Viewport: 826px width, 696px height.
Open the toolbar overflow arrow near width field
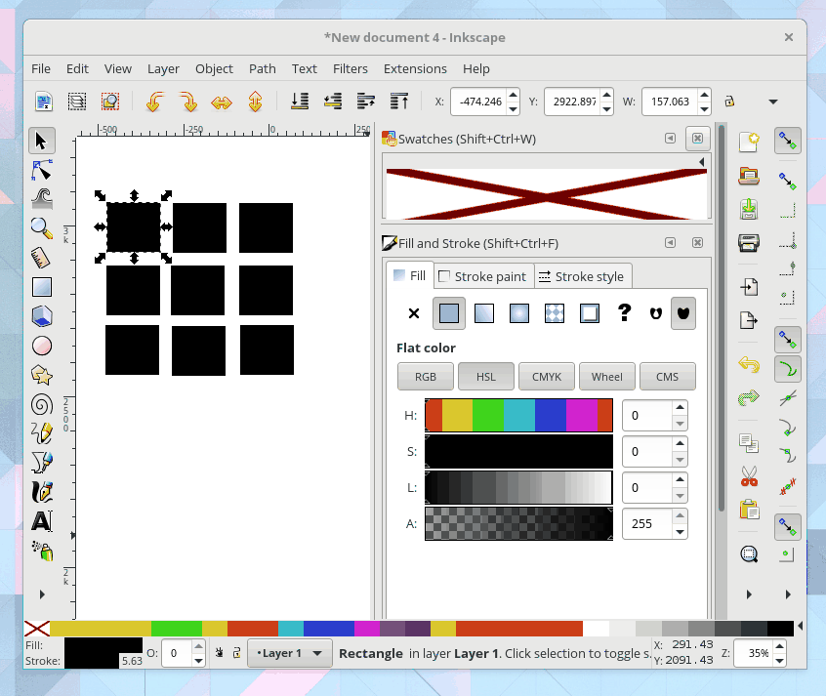tap(773, 101)
